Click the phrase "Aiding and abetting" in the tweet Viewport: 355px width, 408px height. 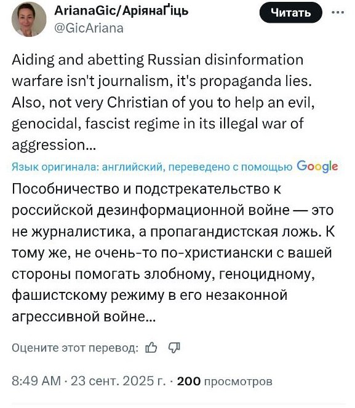point(78,60)
